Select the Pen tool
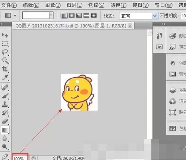 (5, 156)
